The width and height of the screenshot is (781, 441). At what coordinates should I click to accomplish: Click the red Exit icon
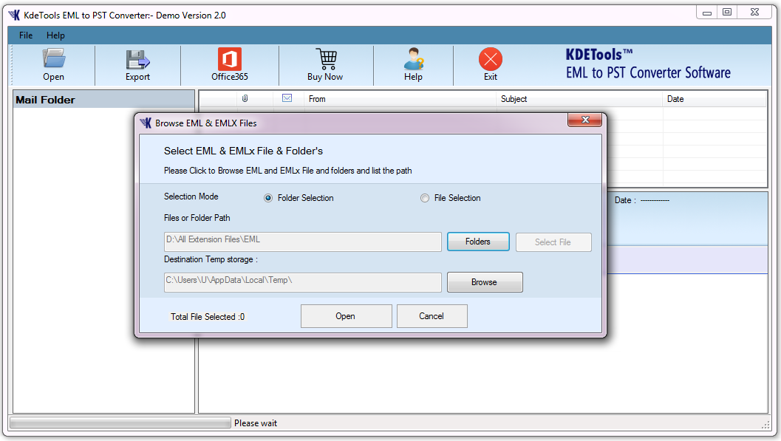(491, 59)
